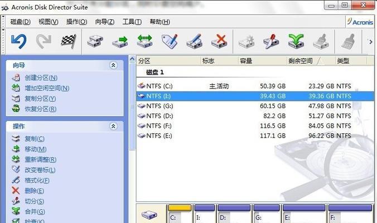Image resolution: width=377 pixels, height=223 pixels.
Task: Click the G: block in disk map
Action: pyautogui.click(x=267, y=214)
